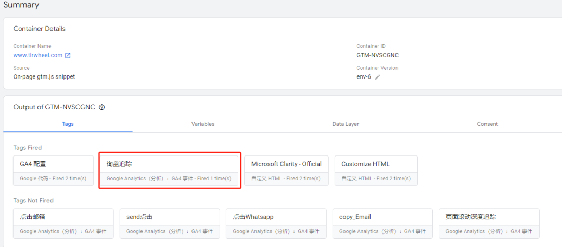
Task: Open the Data Layer tab
Action: (346, 124)
